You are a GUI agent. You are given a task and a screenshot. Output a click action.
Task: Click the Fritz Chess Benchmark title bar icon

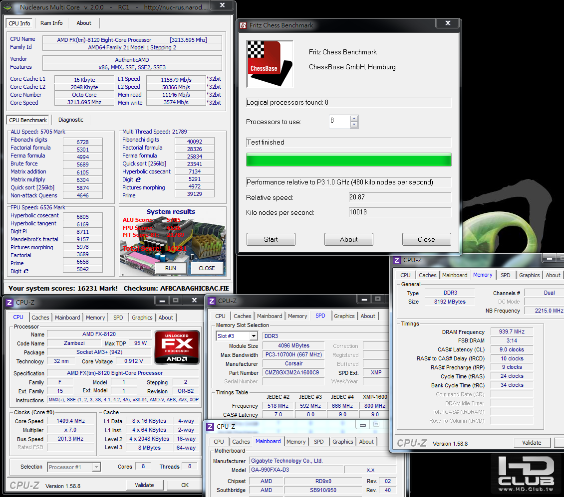pos(243,25)
